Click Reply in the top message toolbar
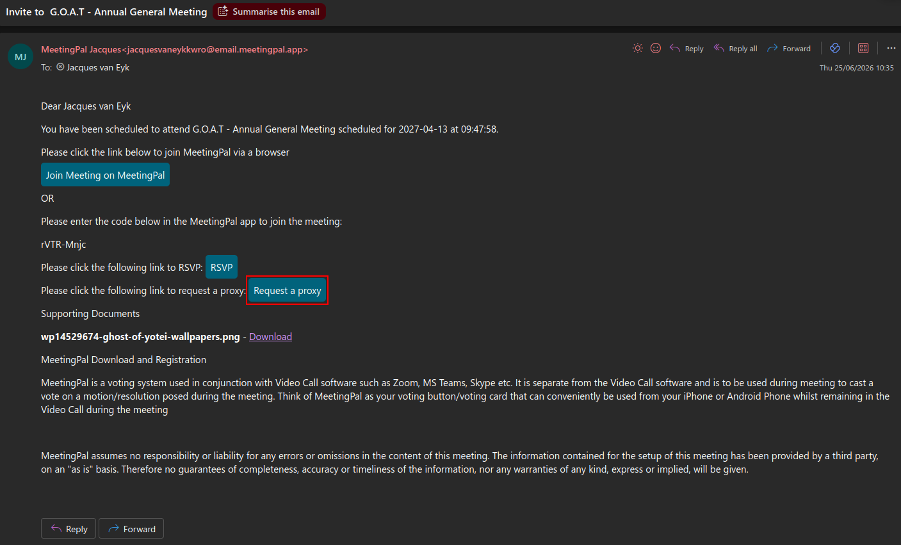The width and height of the screenshot is (901, 545). tap(686, 49)
